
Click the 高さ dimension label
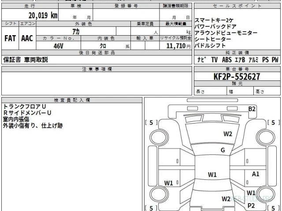(x=260, y=91)
